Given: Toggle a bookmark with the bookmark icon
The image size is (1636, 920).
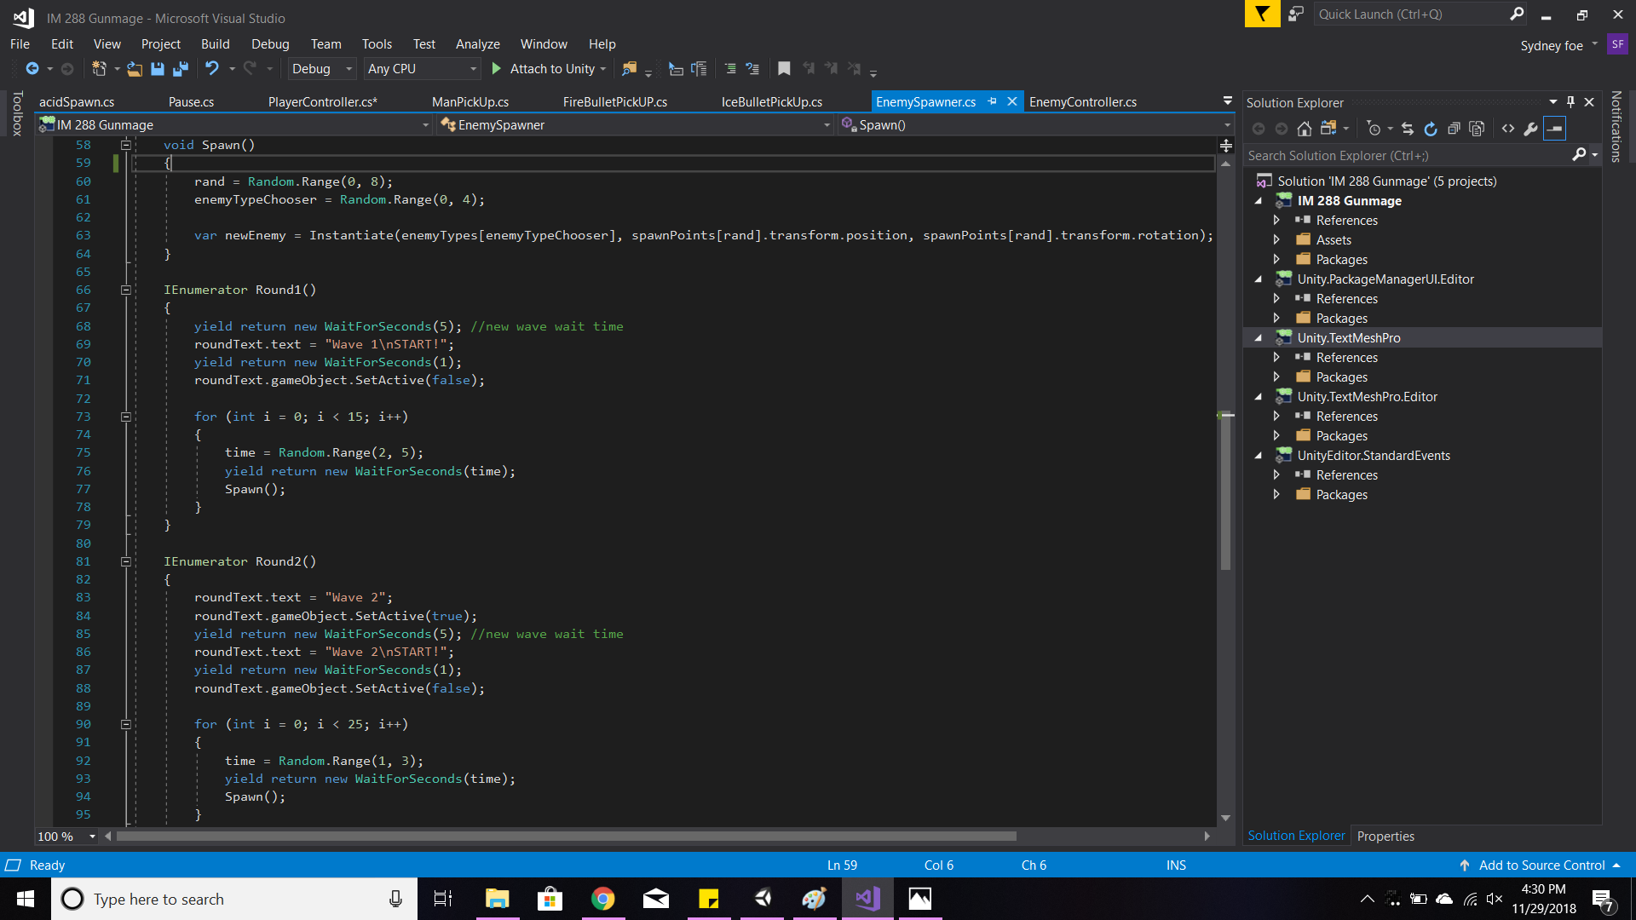Looking at the screenshot, I should pyautogui.click(x=784, y=69).
